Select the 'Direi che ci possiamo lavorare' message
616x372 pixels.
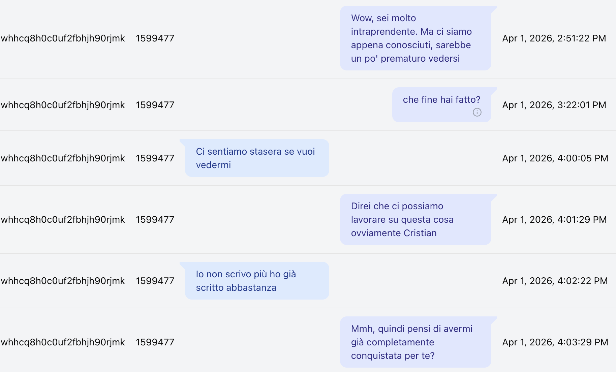[415, 219]
